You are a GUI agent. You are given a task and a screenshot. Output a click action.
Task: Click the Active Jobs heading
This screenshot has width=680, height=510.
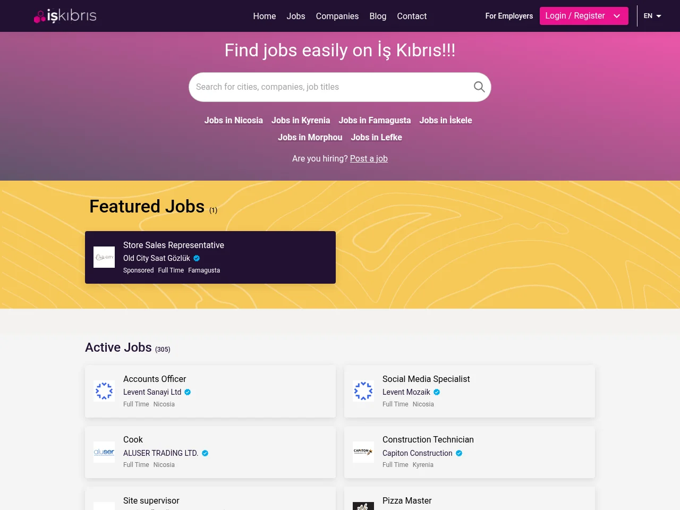(x=118, y=347)
